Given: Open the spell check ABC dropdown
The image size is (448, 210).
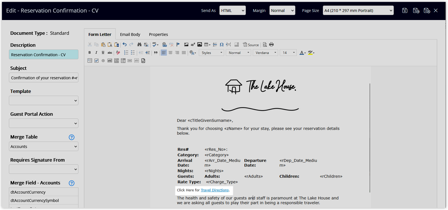Looking at the screenshot, I should (155, 45).
